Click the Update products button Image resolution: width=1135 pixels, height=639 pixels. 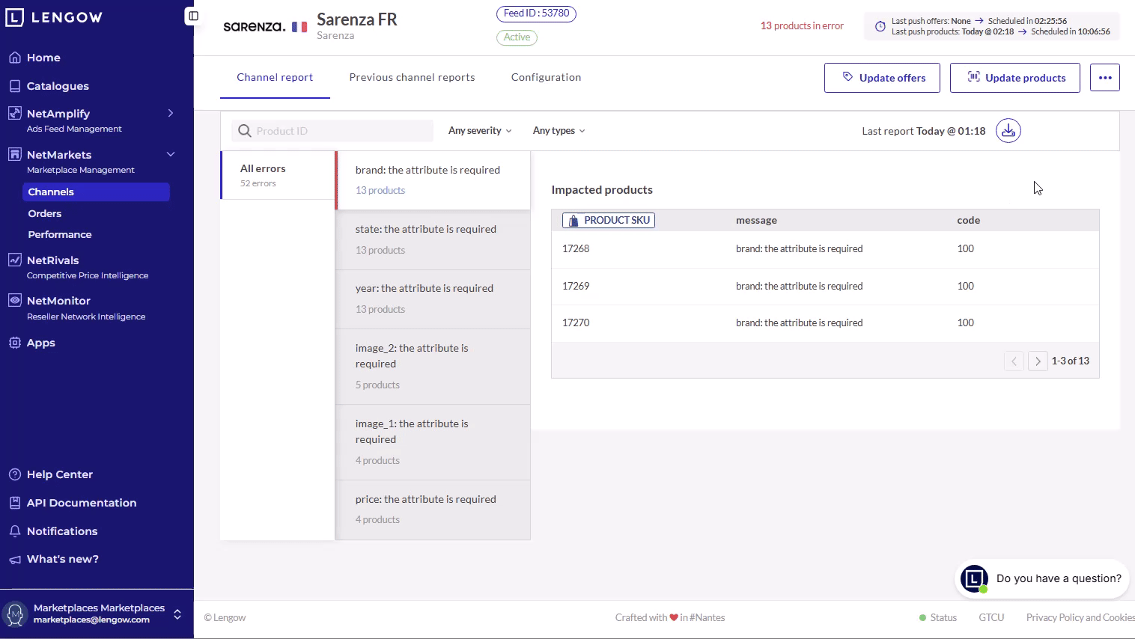(1014, 78)
